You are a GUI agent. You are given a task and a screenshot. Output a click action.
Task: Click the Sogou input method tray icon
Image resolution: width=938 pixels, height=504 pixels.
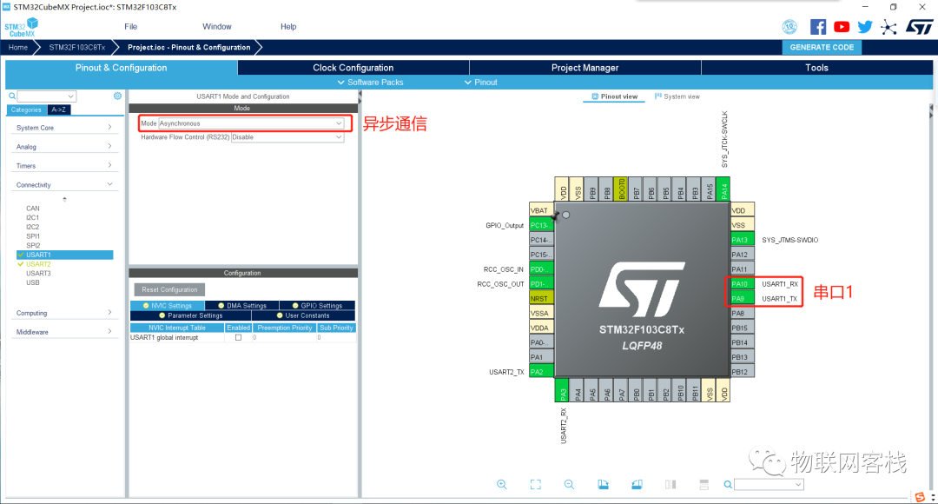920,497
